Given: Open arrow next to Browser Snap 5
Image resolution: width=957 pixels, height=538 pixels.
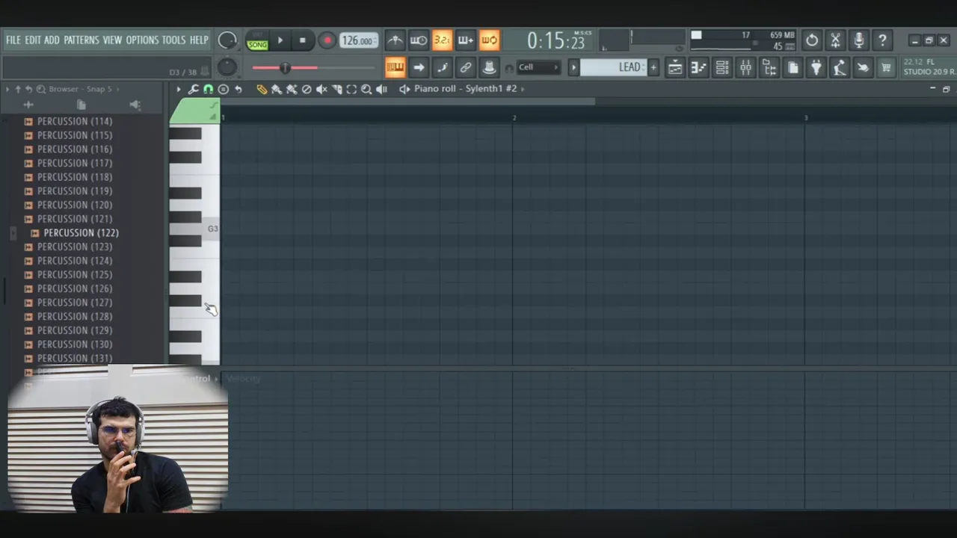Looking at the screenshot, I should [119, 89].
